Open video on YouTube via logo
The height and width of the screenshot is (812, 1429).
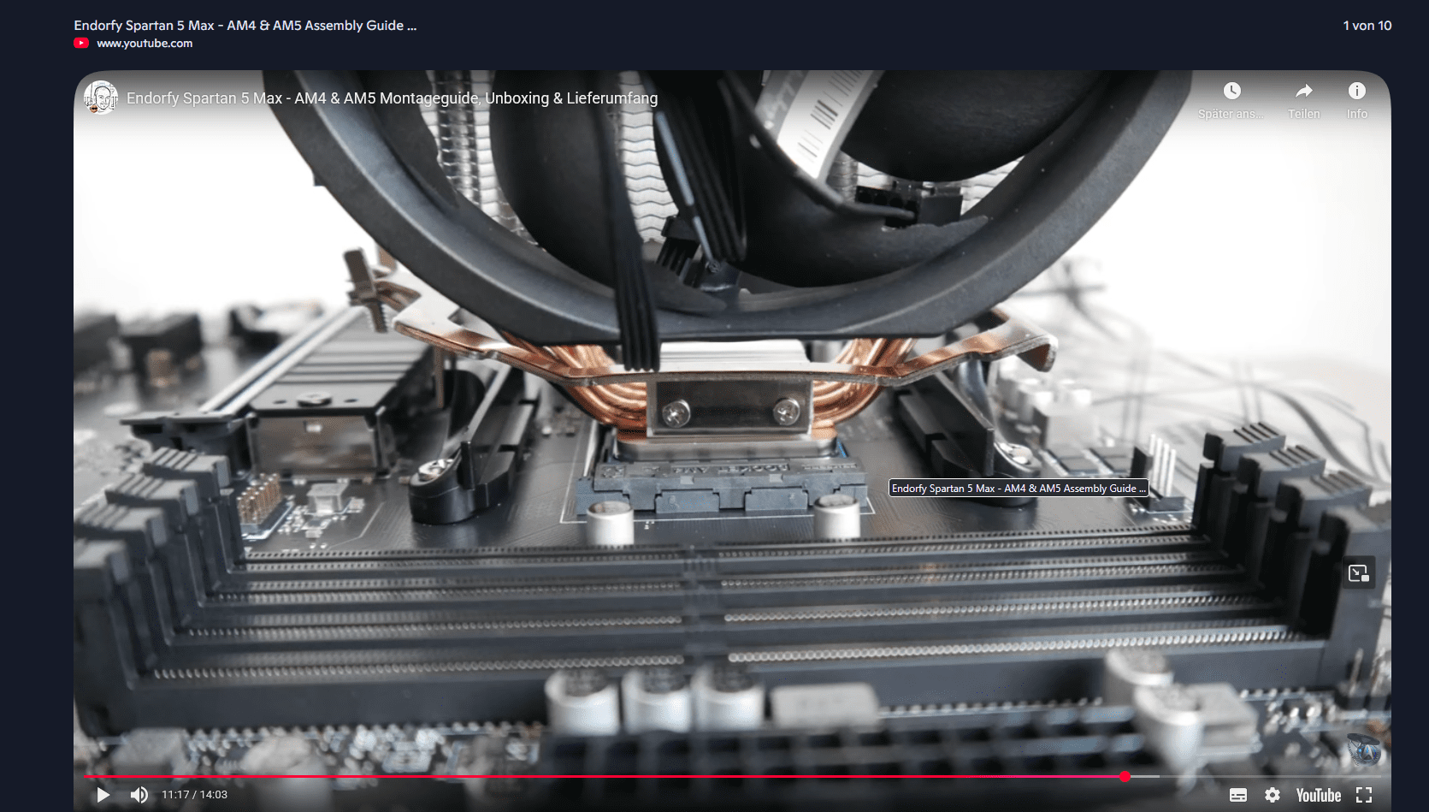tap(1318, 795)
